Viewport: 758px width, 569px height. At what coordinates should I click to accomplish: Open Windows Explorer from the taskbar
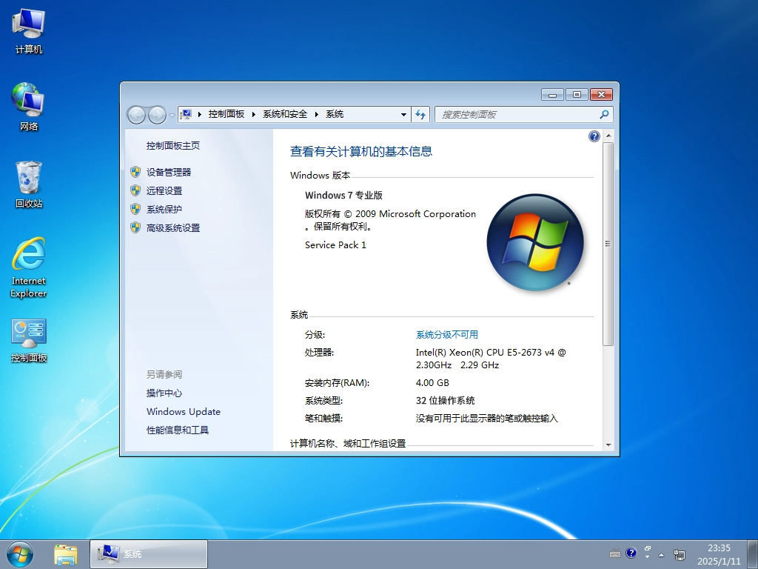tap(66, 553)
